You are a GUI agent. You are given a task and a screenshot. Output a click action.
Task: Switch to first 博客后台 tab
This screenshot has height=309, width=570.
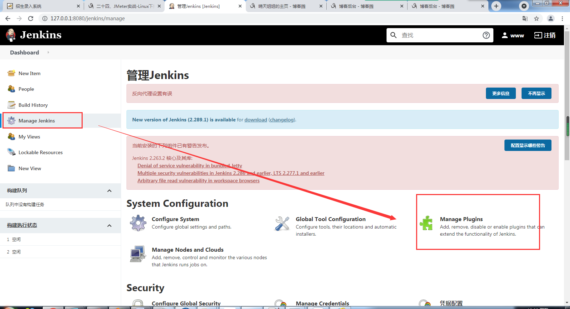point(367,6)
